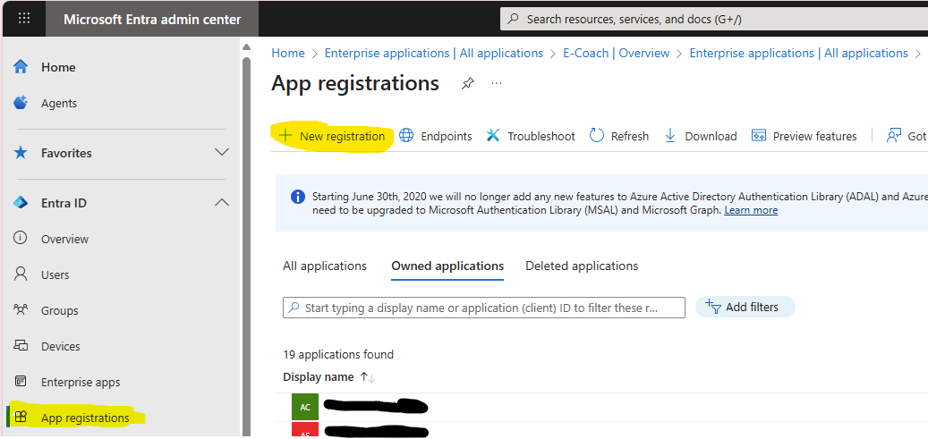Click the Agents icon in sidebar
The image size is (928, 439).
click(x=21, y=103)
